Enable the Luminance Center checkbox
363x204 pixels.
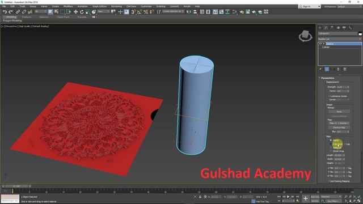click(329, 96)
